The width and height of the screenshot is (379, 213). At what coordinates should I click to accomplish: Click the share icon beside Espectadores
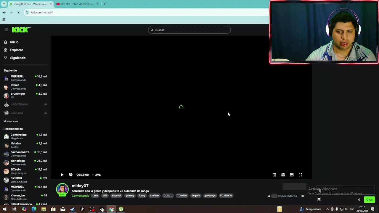click(302, 196)
